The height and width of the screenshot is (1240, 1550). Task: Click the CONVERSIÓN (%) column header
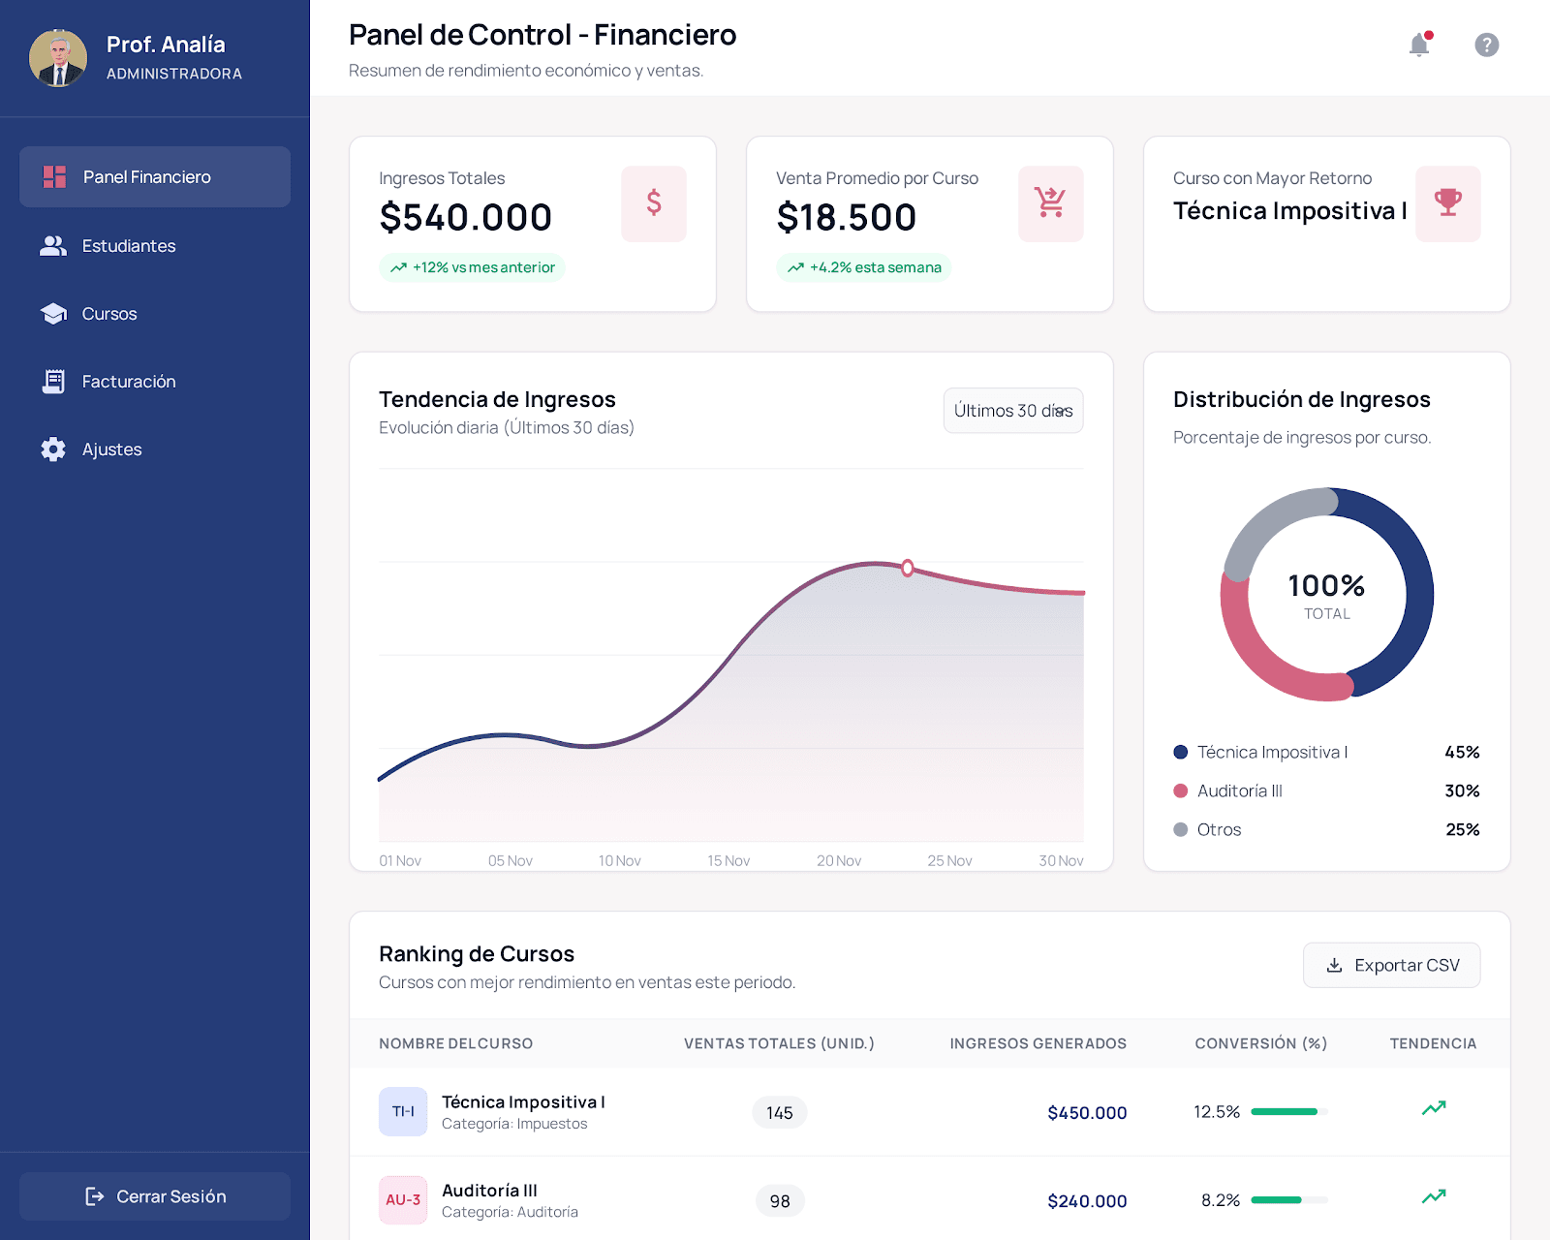click(1260, 1043)
